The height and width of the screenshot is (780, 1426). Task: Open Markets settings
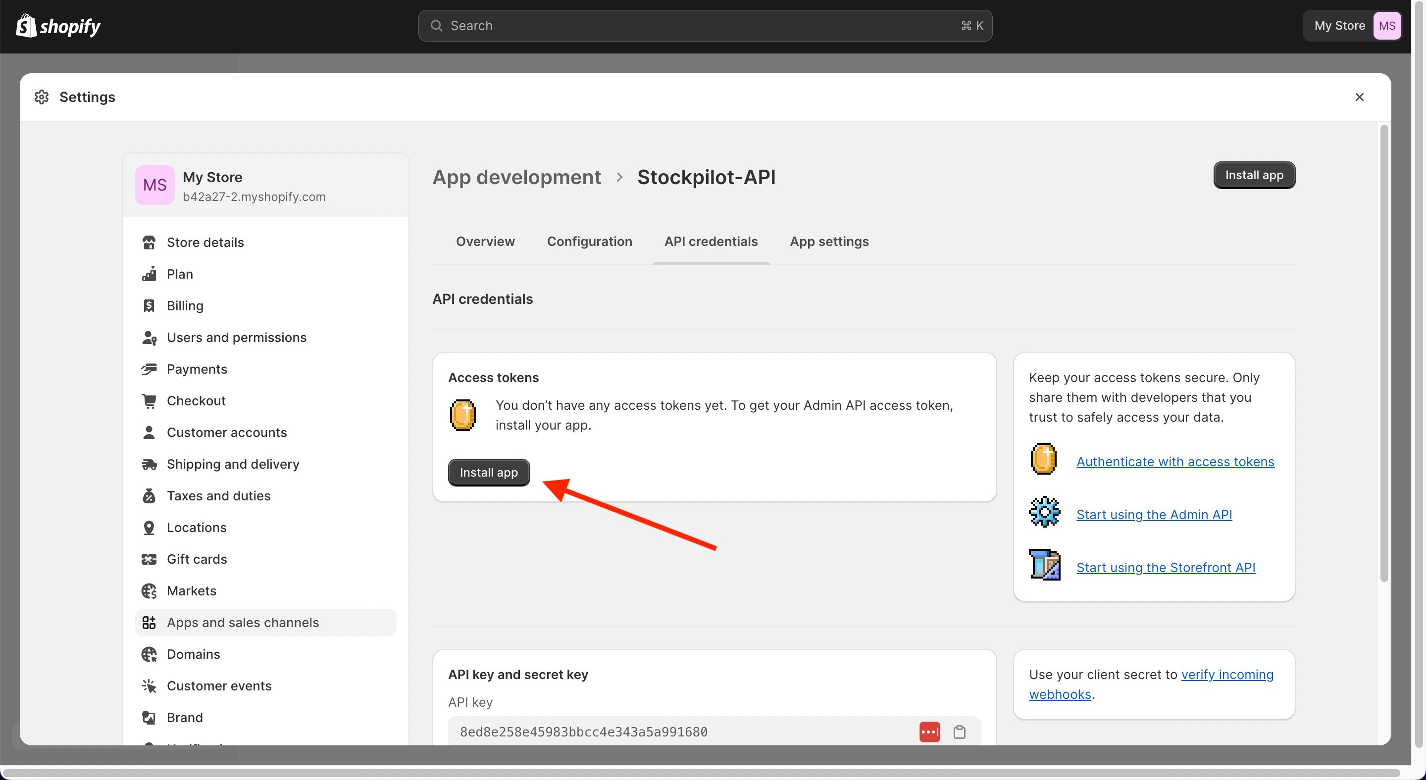pyautogui.click(x=266, y=591)
